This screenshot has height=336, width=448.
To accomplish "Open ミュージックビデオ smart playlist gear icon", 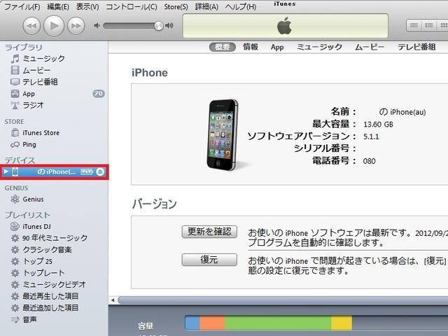I will click(x=15, y=285).
